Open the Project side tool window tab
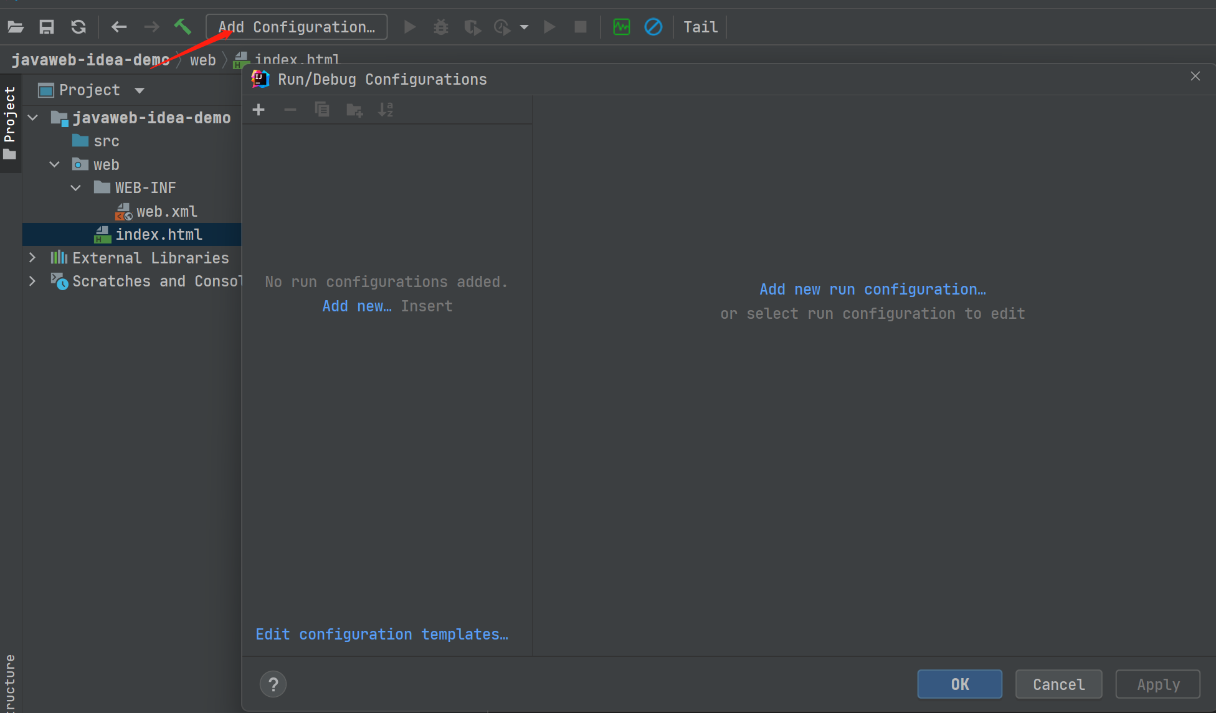The image size is (1216, 713). click(10, 121)
